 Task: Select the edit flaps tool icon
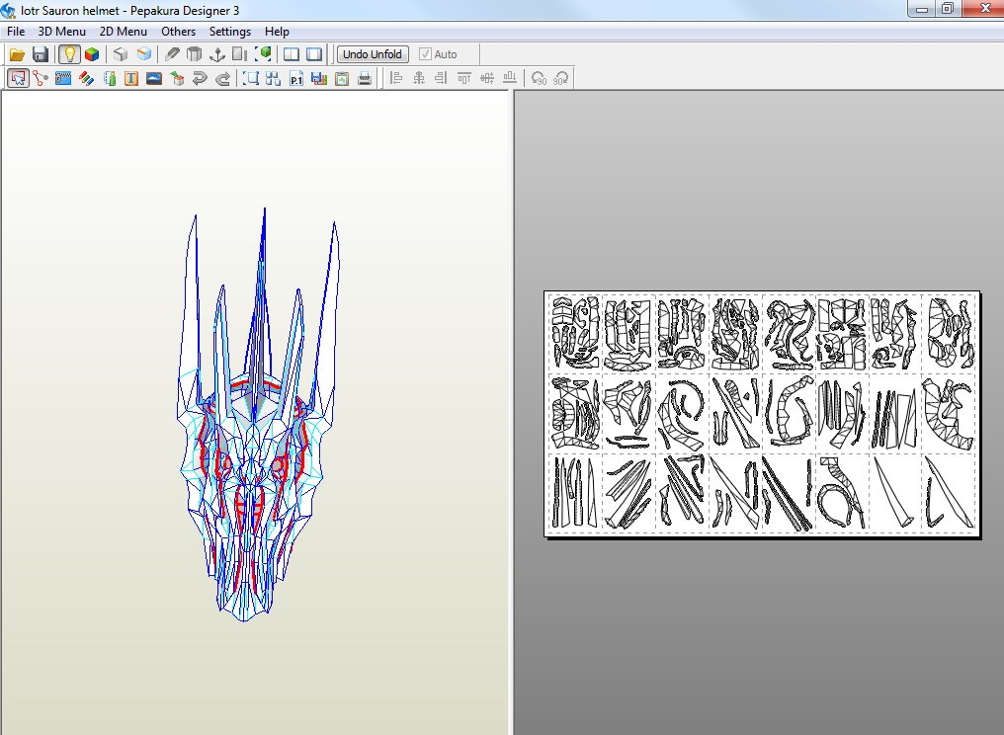[109, 79]
